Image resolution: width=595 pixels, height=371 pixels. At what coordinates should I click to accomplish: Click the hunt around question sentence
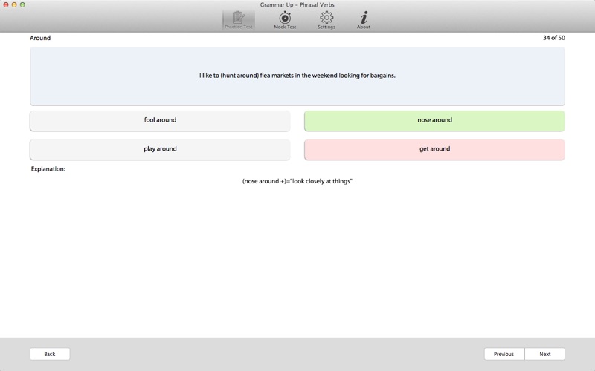click(x=297, y=76)
